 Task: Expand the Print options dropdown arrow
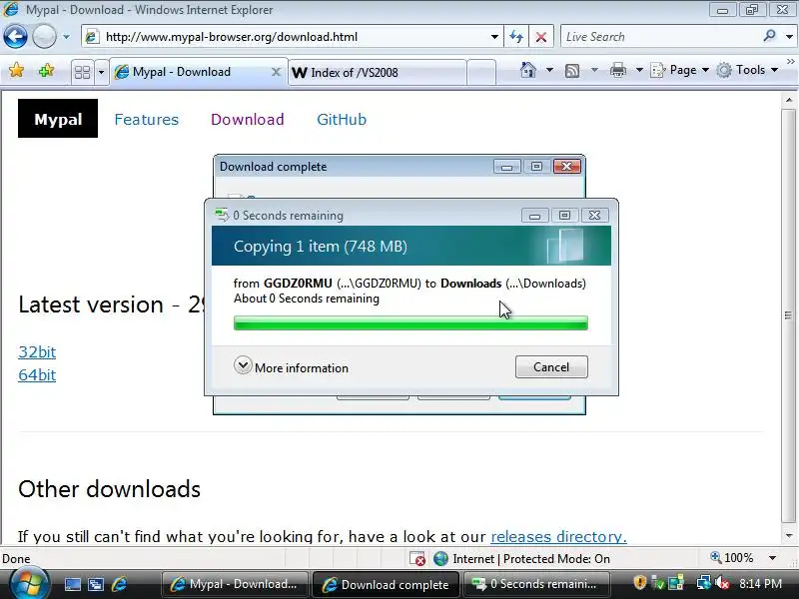coord(639,70)
